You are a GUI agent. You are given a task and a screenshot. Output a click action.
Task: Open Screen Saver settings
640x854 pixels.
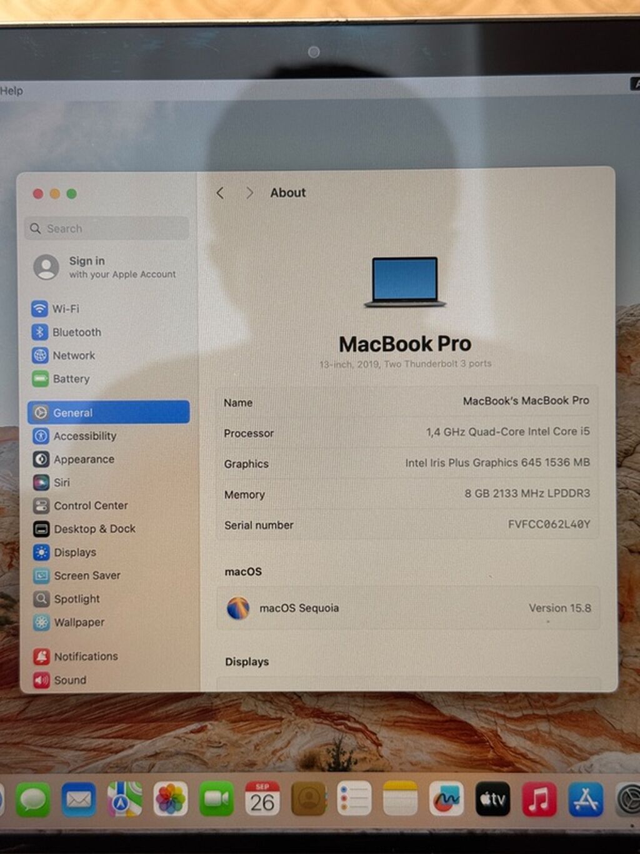[77, 576]
